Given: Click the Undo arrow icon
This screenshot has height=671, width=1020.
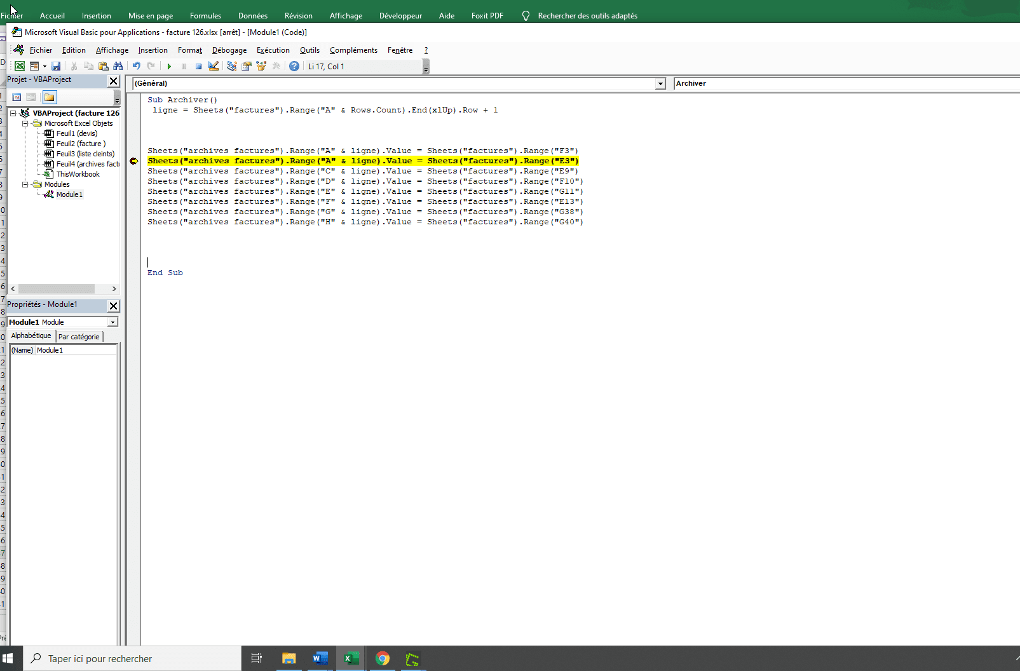Looking at the screenshot, I should [x=136, y=66].
